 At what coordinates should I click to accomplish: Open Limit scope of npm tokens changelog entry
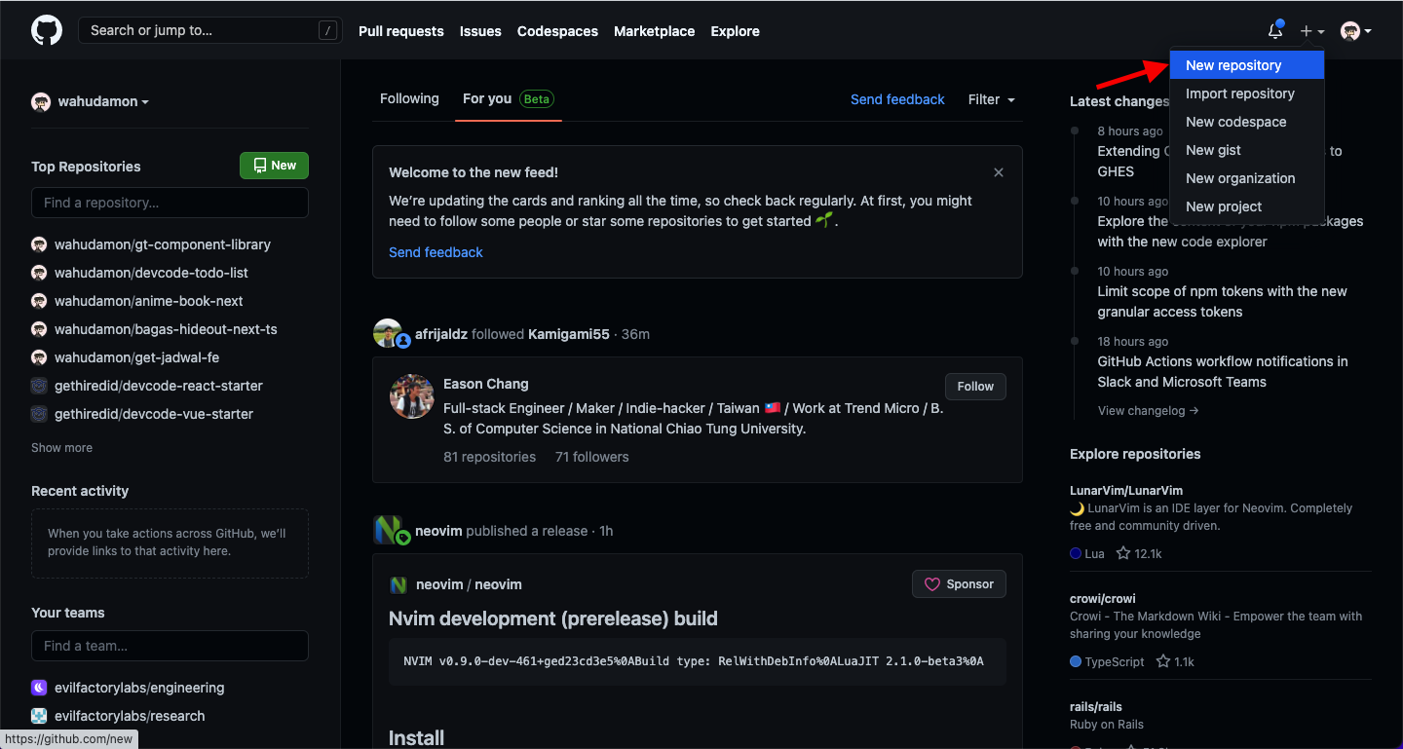[1223, 301]
